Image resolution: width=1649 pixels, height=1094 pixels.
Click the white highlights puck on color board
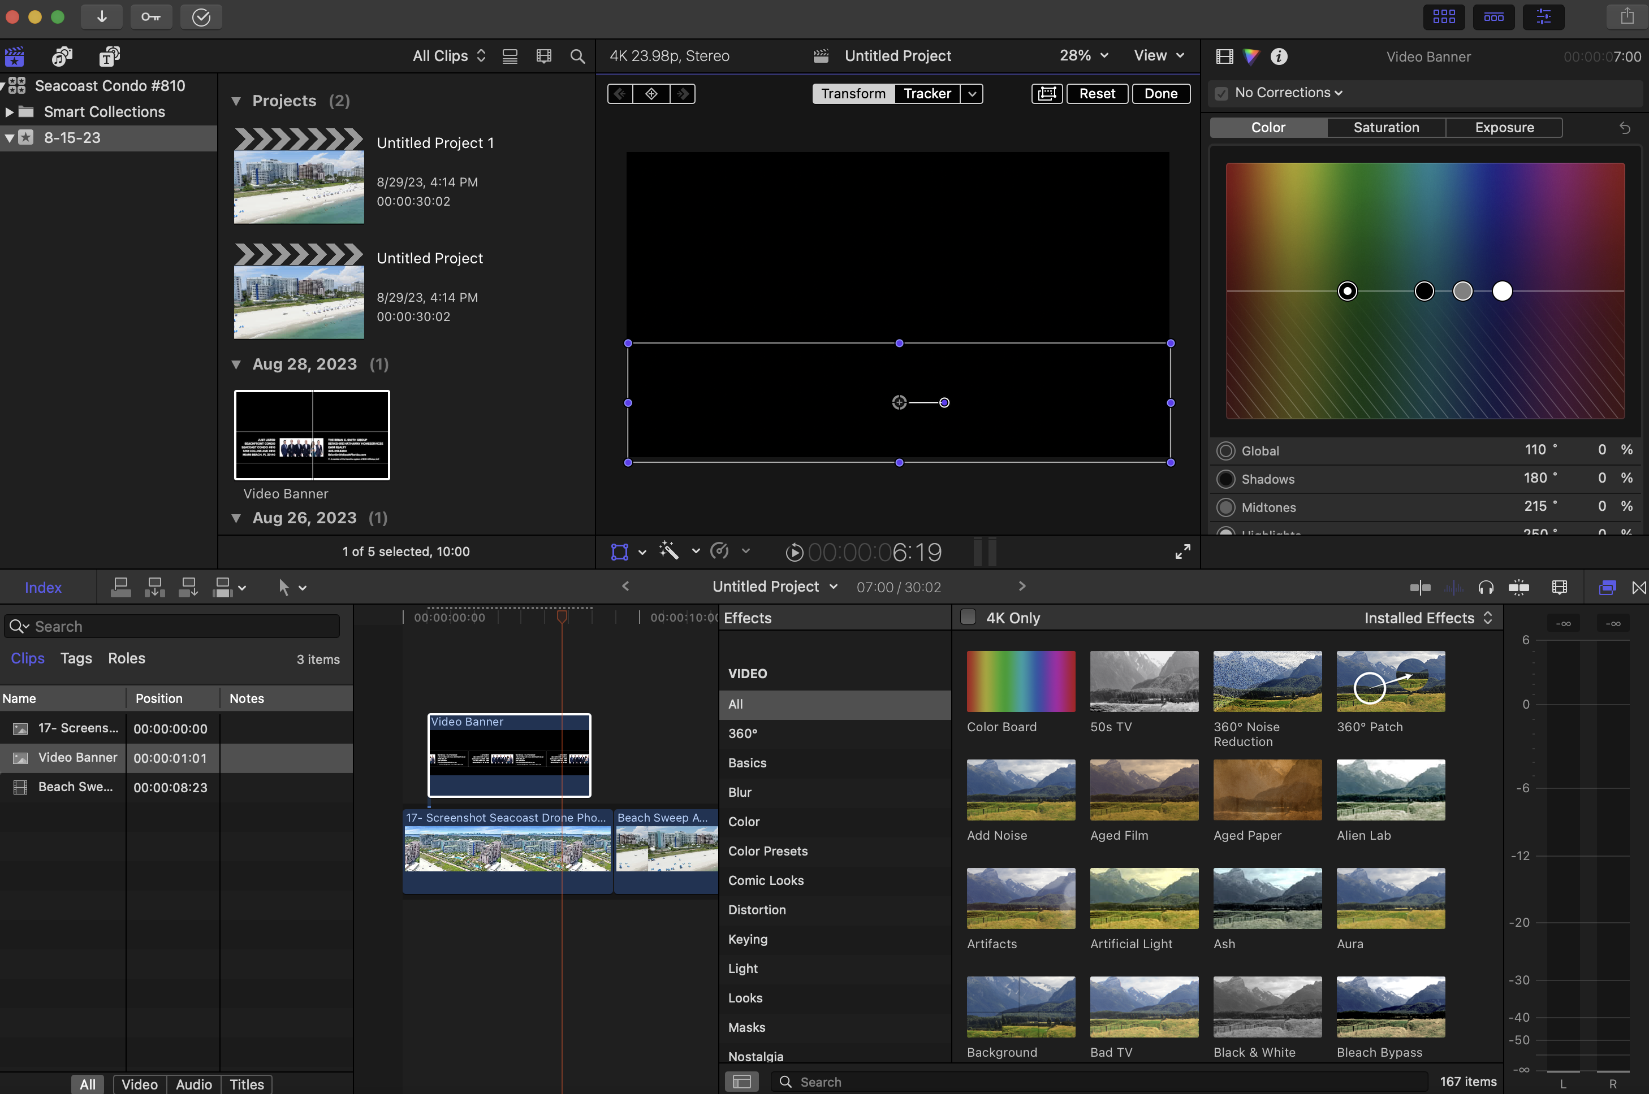click(1502, 291)
